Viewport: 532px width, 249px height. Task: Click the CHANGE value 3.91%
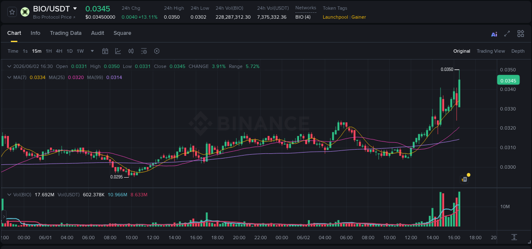point(219,66)
